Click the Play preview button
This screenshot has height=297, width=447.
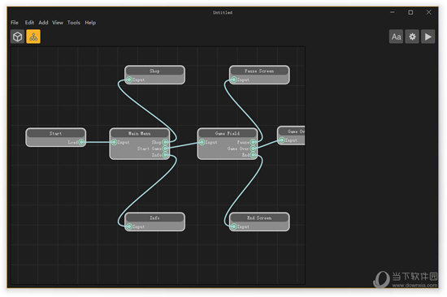pyautogui.click(x=428, y=37)
